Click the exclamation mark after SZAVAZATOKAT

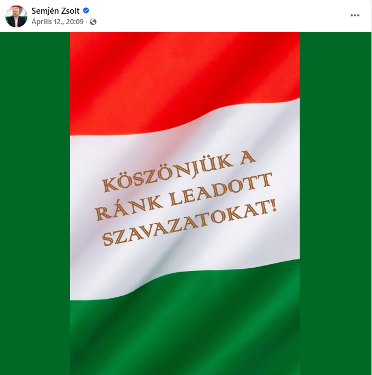(273, 206)
